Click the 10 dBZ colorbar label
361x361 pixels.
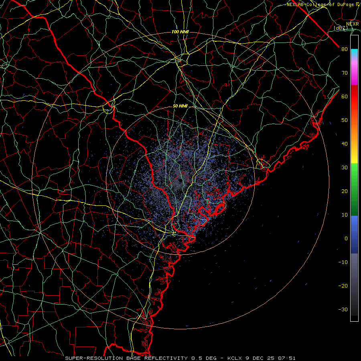click(345, 215)
